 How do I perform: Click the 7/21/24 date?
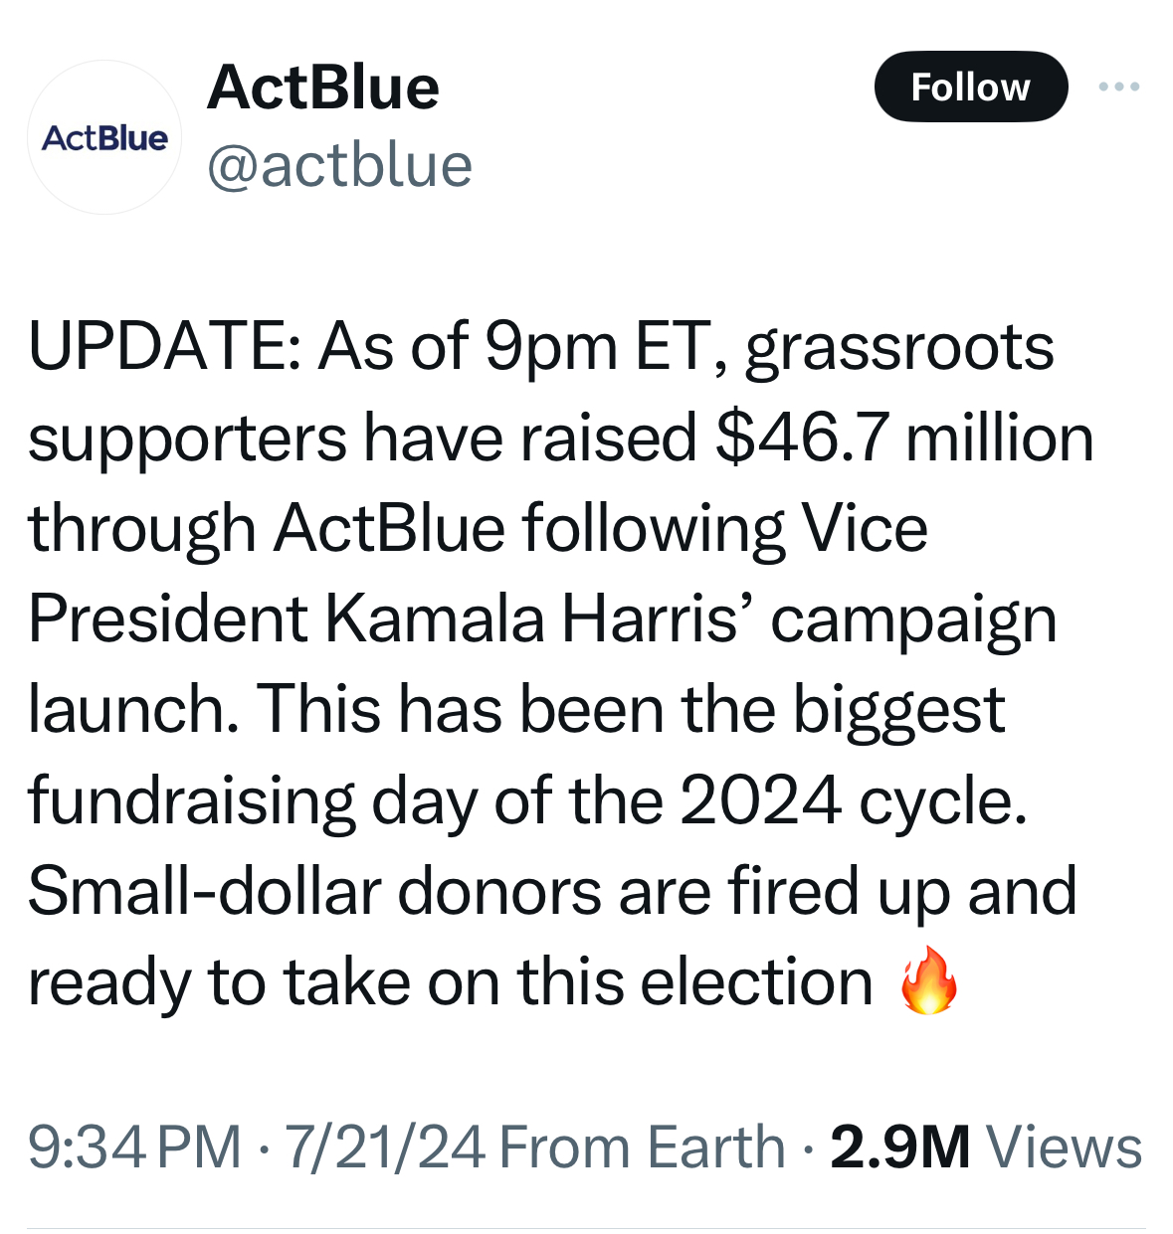[x=385, y=1146]
